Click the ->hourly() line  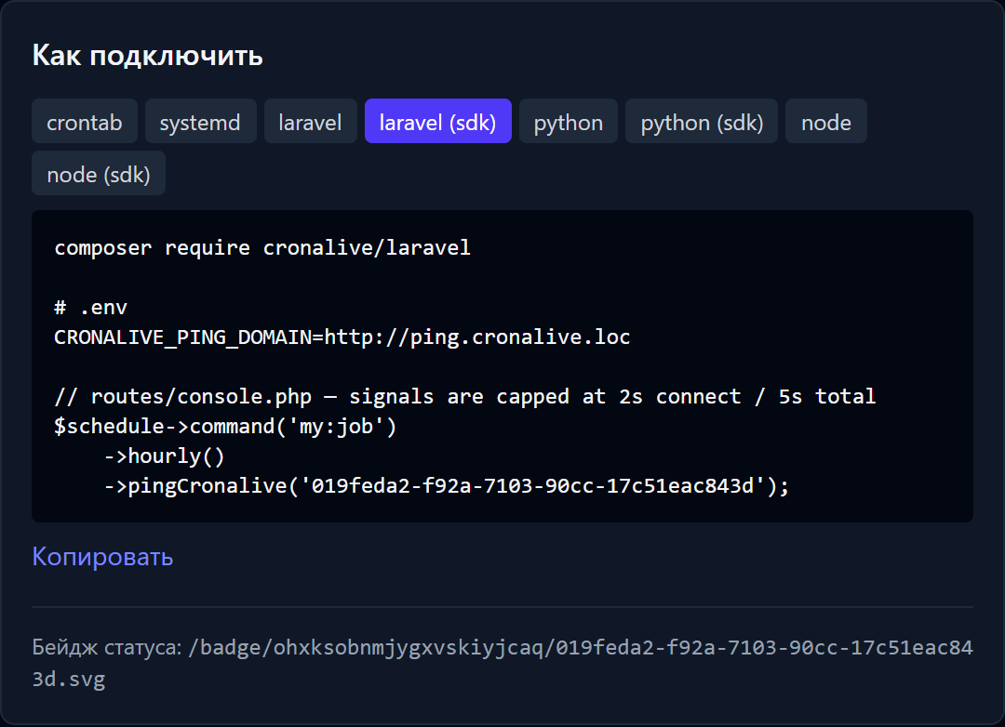pos(164,456)
